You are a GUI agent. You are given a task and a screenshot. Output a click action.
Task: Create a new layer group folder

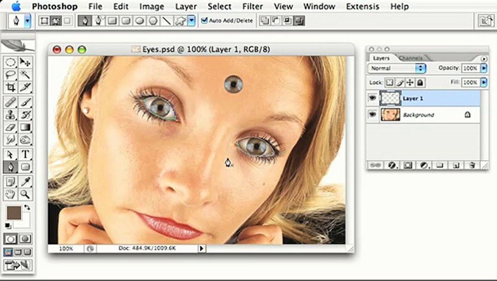(x=440, y=165)
